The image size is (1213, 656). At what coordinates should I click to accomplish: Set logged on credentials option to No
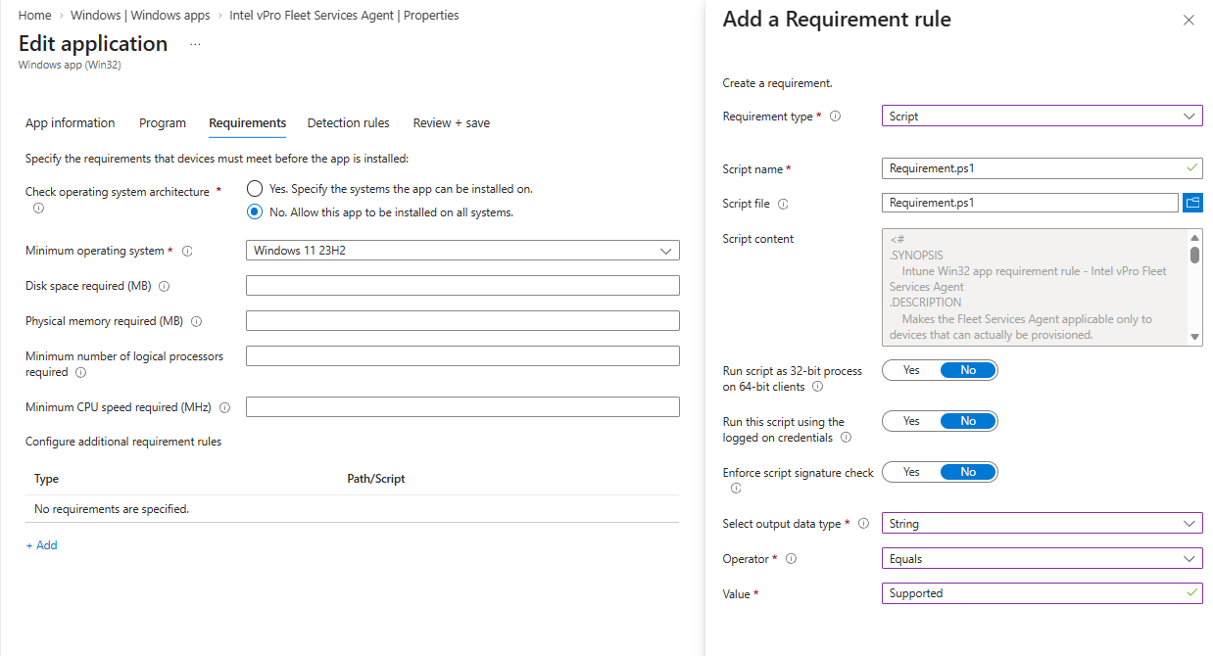click(968, 421)
